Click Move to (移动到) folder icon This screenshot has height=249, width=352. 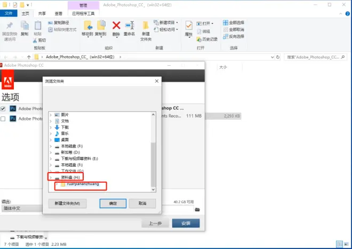(x=87, y=26)
